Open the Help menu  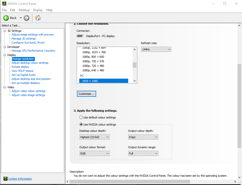pos(49,10)
